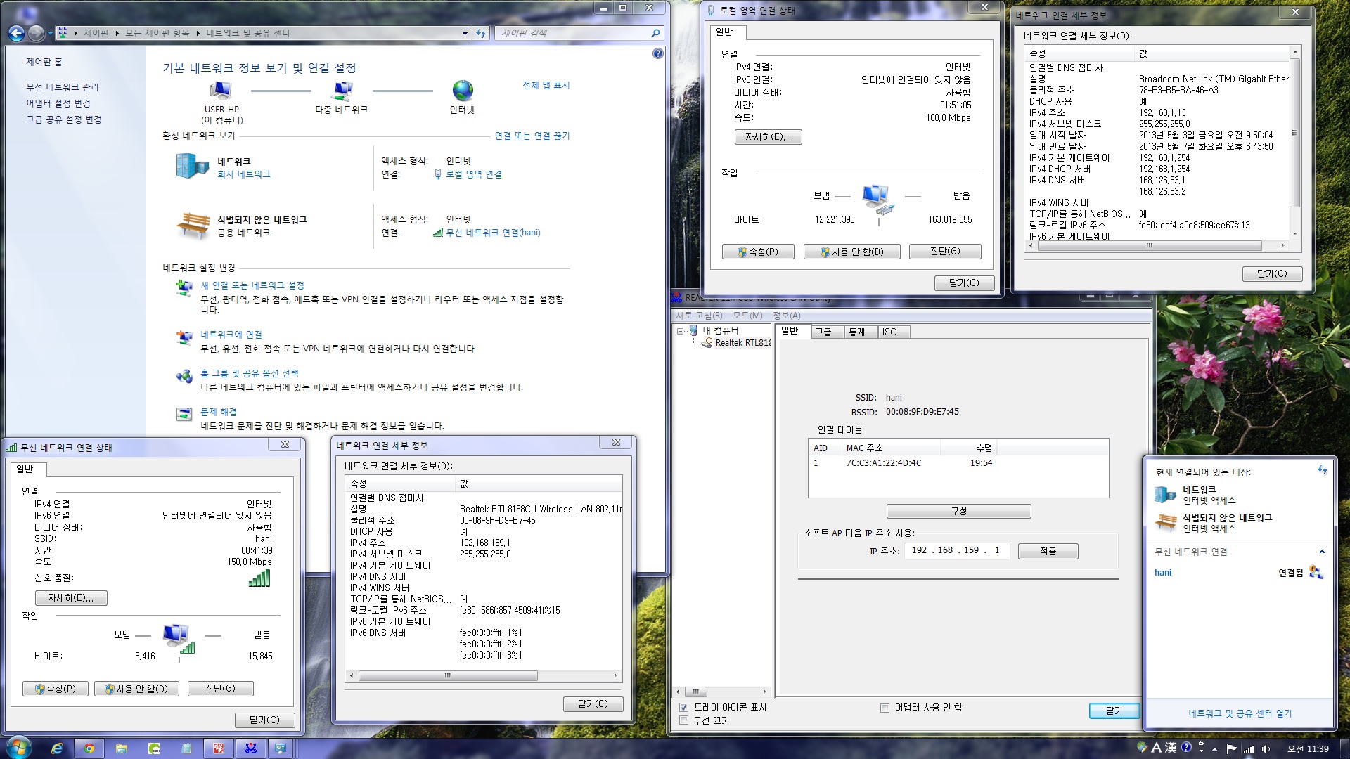The width and height of the screenshot is (1350, 759).
Task: Click the Control Panel back arrow button
Action: pos(16,33)
